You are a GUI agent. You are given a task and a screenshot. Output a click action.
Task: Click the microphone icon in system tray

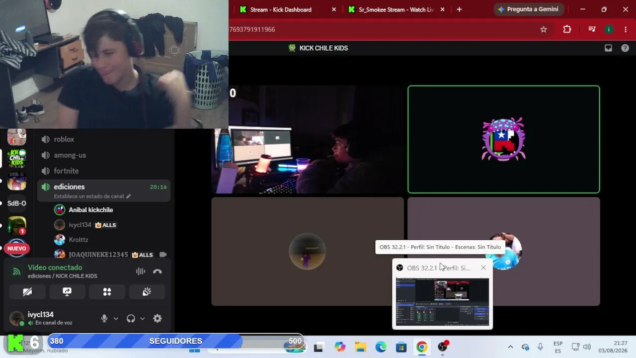(541, 347)
